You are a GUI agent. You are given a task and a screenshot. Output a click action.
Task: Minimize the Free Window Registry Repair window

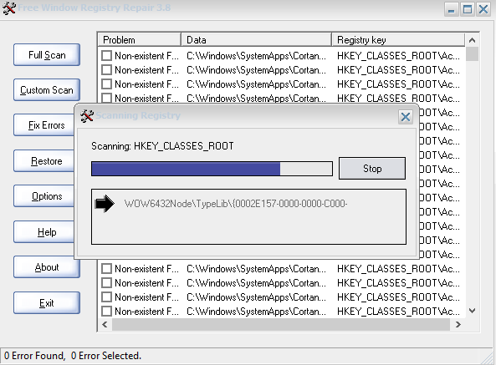(x=452, y=9)
